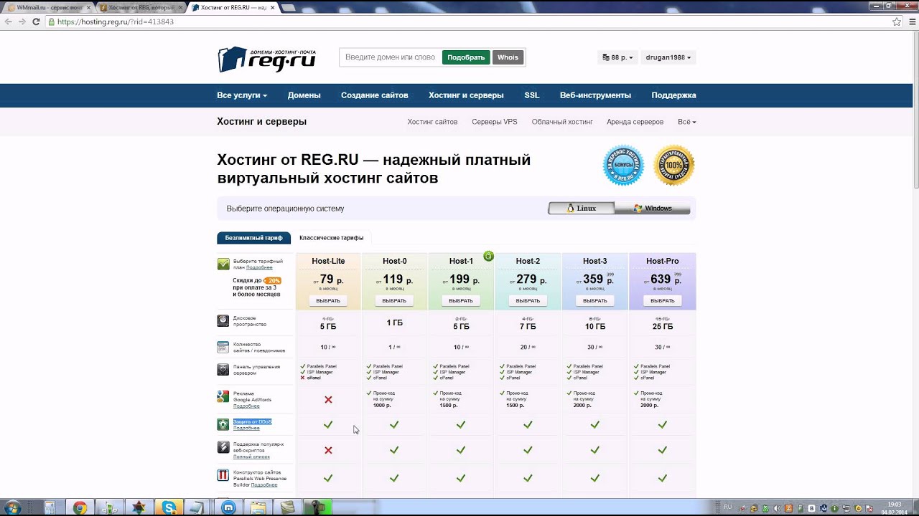Open the calculator taskbar icon
This screenshot has height=516, width=919.
50,507
